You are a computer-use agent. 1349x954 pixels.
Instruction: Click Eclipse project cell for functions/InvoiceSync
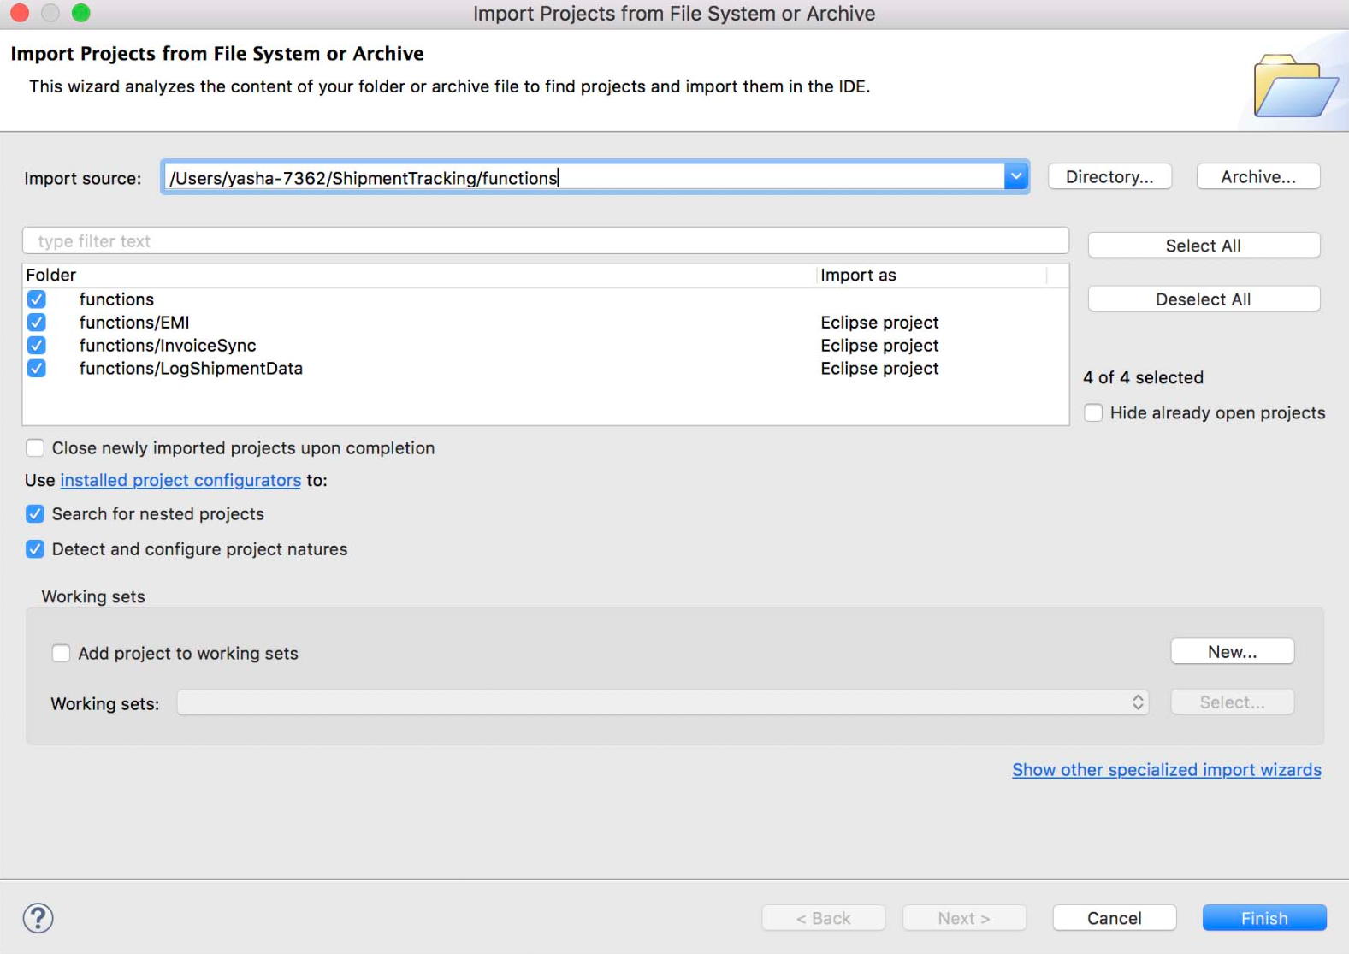pos(879,346)
